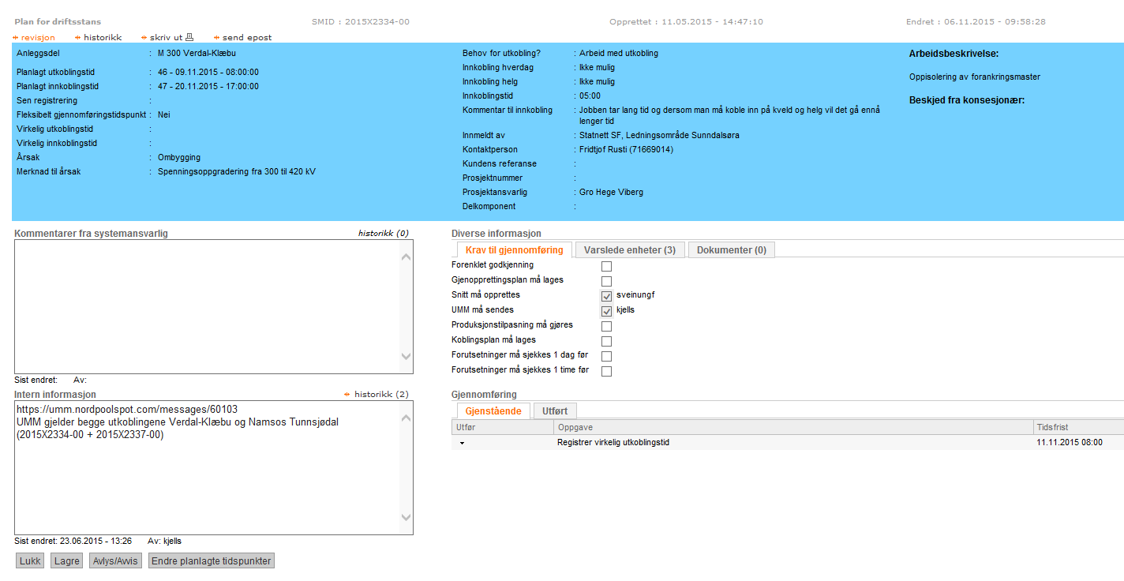This screenshot has width=1124, height=581.
Task: Toggle Gjenopprettingsplan må lages checkbox
Action: point(606,281)
